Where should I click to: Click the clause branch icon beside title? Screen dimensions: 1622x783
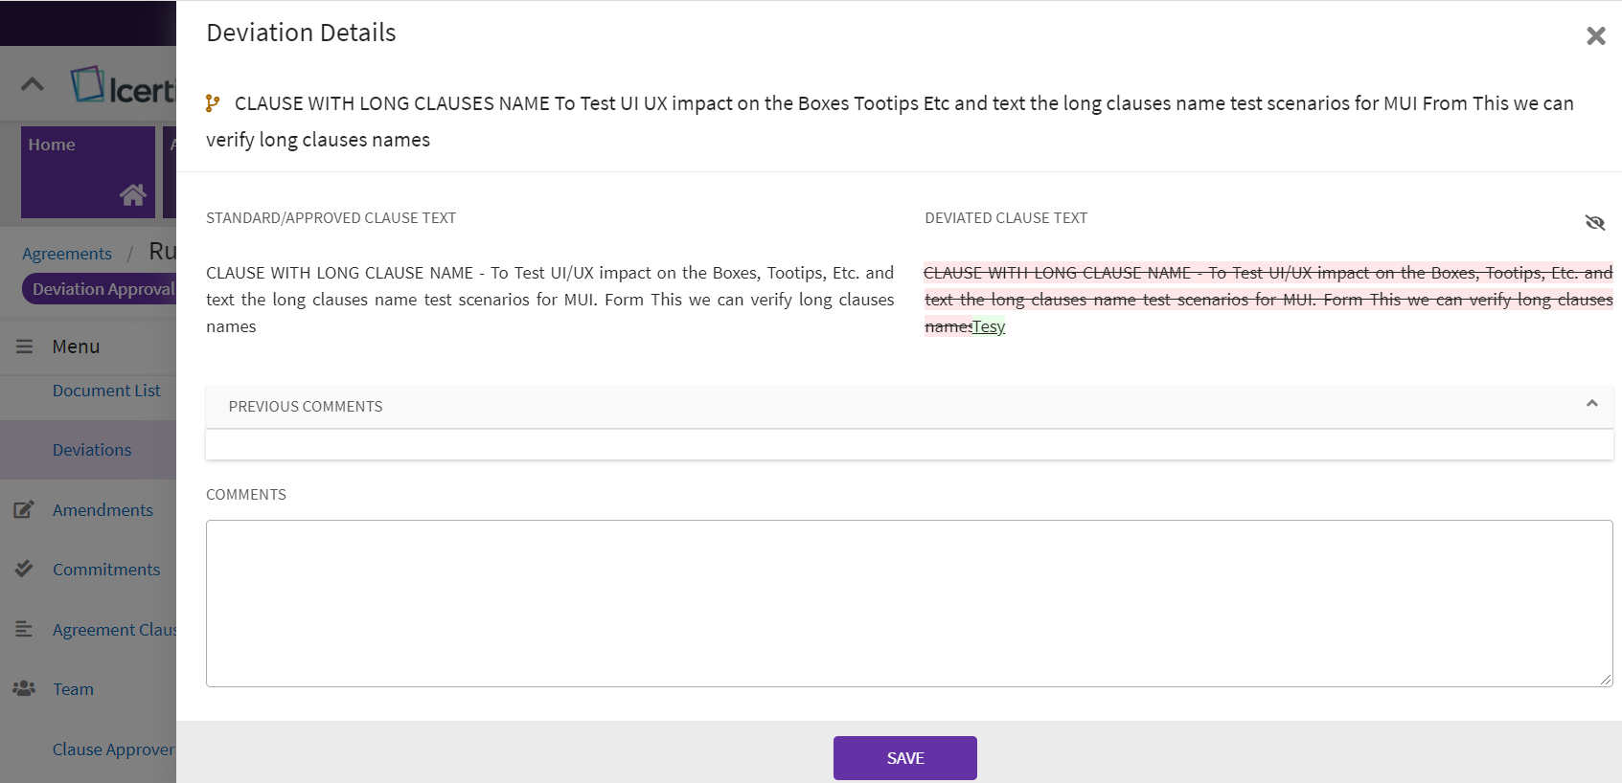(213, 103)
